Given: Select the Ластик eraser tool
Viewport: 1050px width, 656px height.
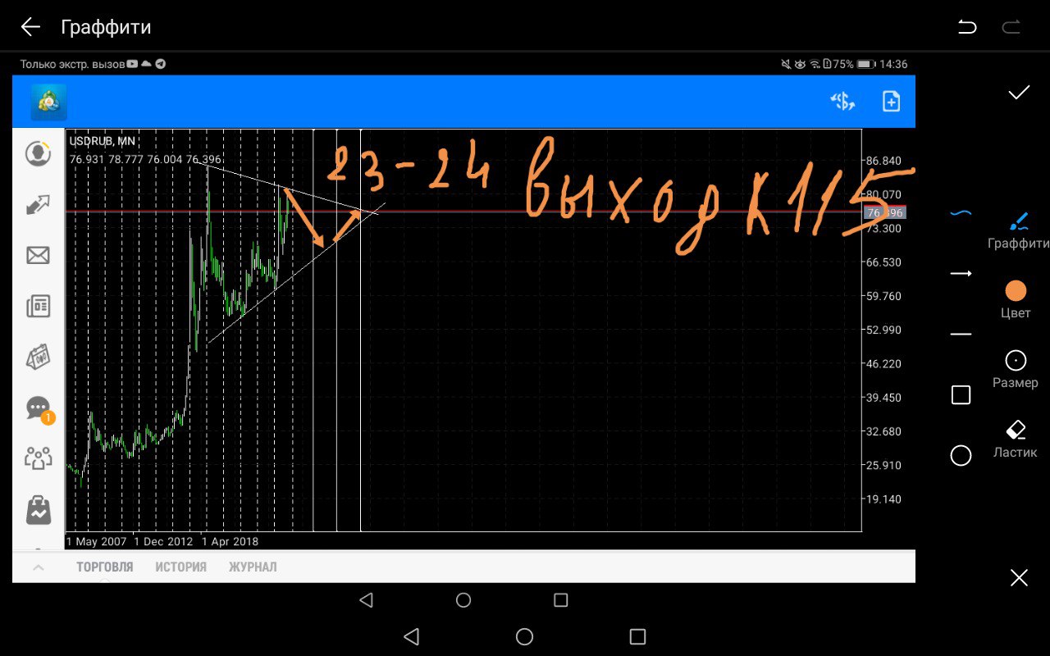Looking at the screenshot, I should tap(1016, 440).
